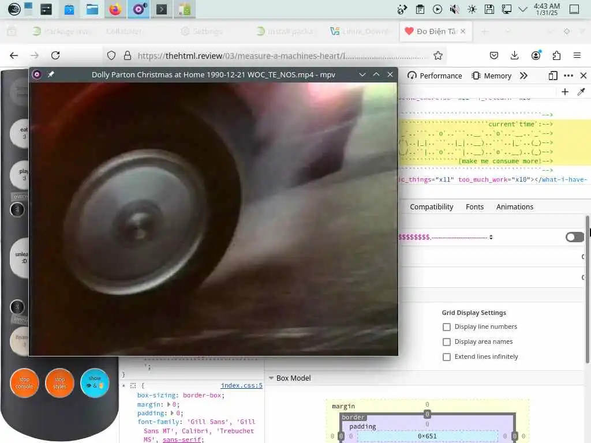Open a new browser tab
The image size is (591, 443).
point(485,31)
